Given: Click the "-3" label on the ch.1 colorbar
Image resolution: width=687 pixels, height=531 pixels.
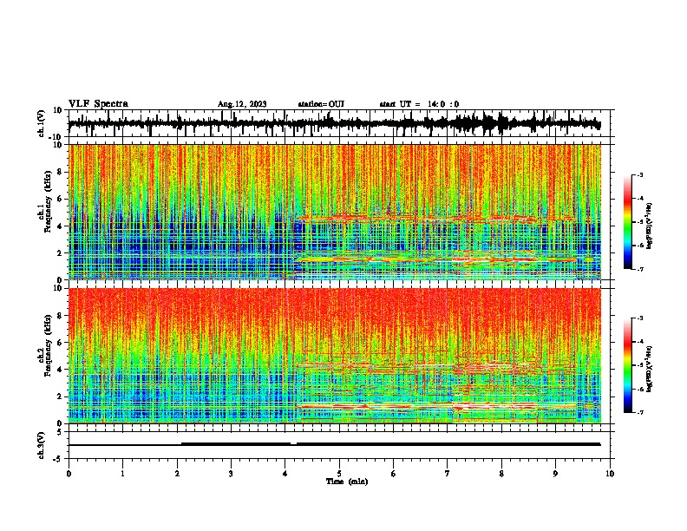Looking at the screenshot, I should point(640,175).
